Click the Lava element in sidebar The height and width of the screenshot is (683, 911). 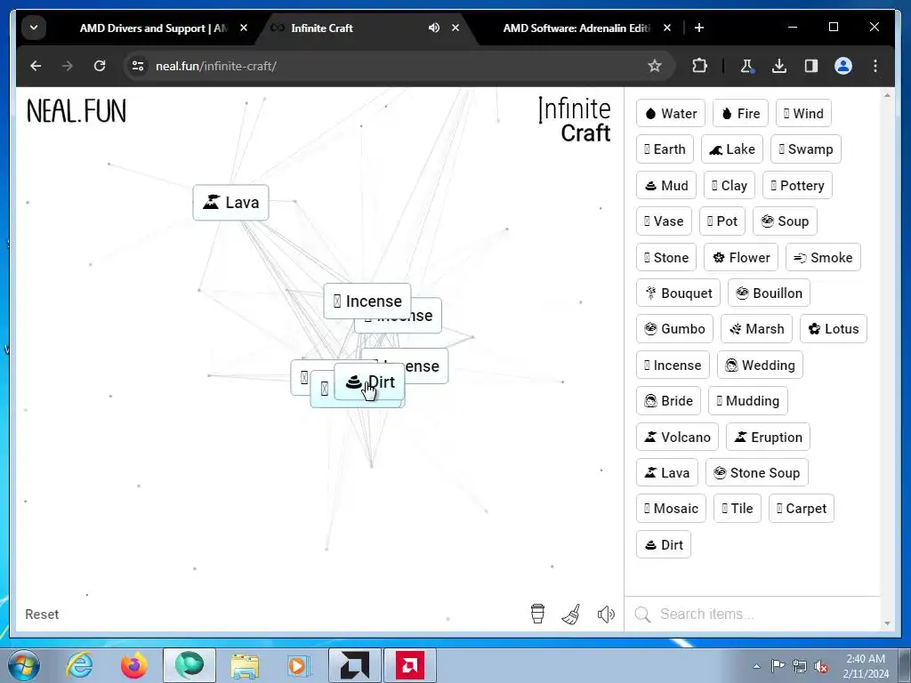click(x=667, y=473)
